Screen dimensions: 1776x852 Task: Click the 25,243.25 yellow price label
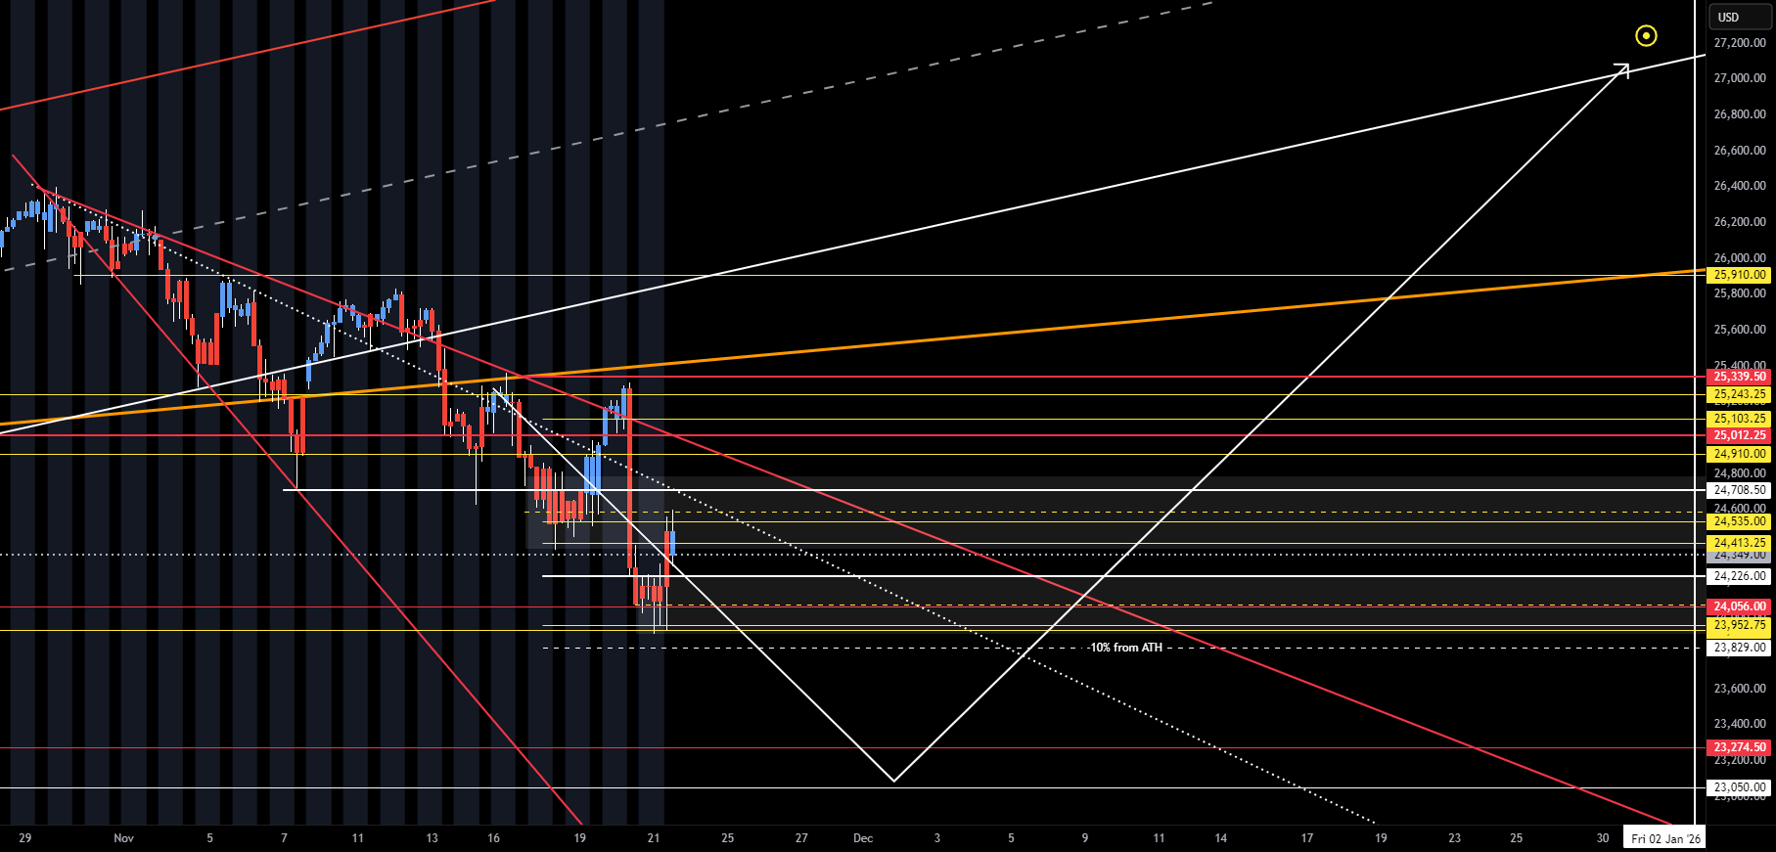point(1740,395)
